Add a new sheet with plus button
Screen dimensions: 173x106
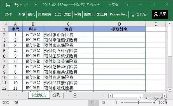pos(75,96)
